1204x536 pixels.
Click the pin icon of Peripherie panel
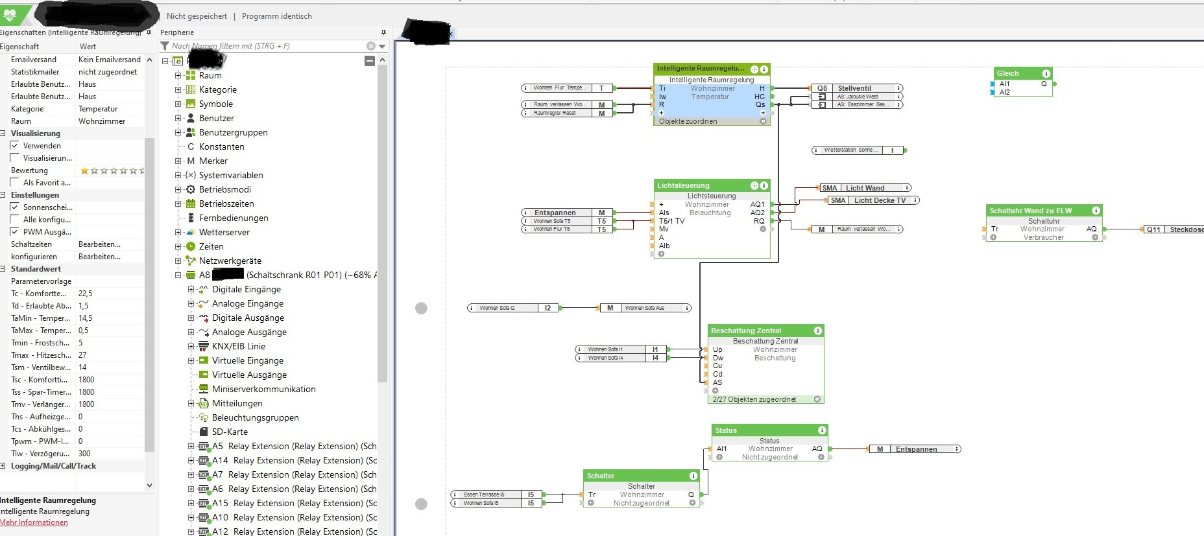[383, 32]
